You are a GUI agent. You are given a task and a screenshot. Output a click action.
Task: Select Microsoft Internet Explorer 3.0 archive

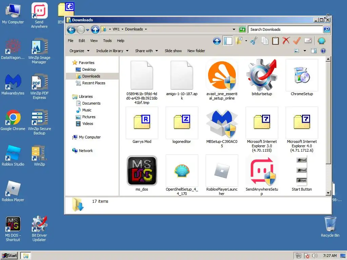tap(262, 130)
